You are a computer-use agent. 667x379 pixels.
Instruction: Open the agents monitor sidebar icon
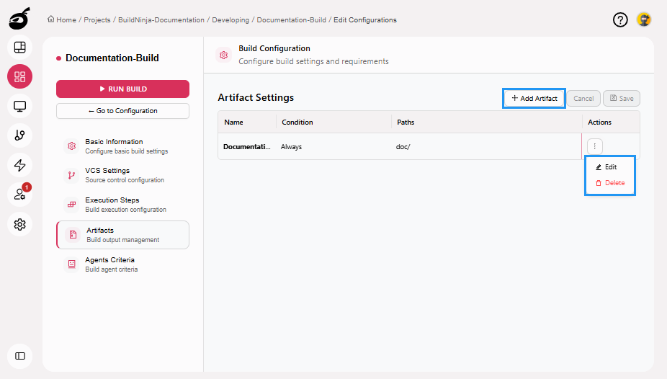pyautogui.click(x=20, y=106)
